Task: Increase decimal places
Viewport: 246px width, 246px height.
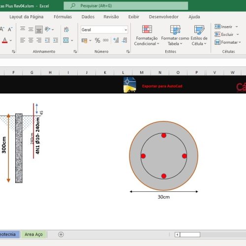Action: pos(116,40)
